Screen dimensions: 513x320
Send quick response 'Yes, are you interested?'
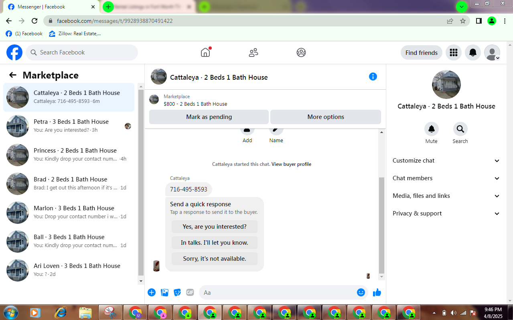pyautogui.click(x=215, y=227)
